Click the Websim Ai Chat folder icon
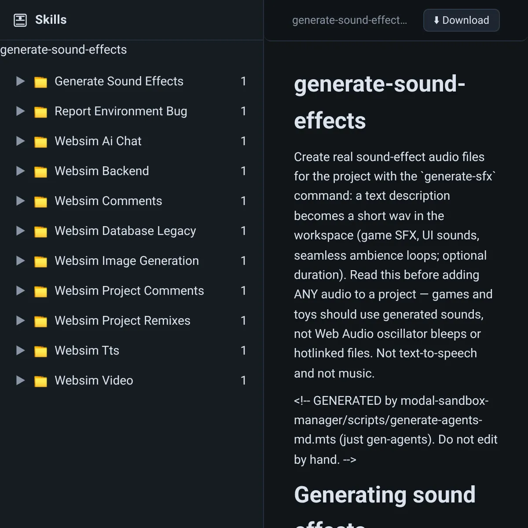The image size is (528, 528). pyautogui.click(x=40, y=142)
